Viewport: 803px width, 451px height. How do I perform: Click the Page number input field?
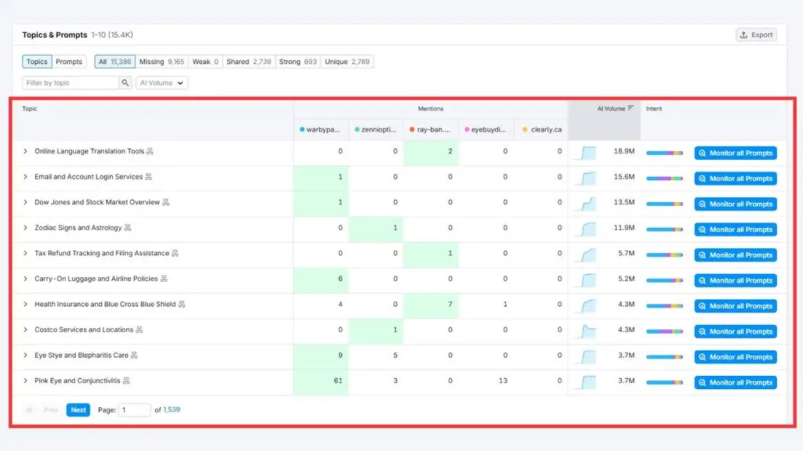(135, 410)
